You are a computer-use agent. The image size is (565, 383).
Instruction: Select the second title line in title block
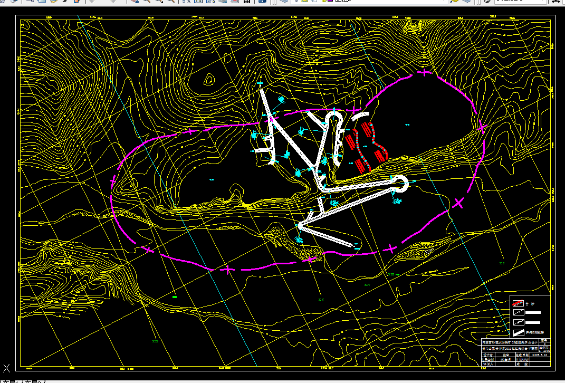coord(510,349)
